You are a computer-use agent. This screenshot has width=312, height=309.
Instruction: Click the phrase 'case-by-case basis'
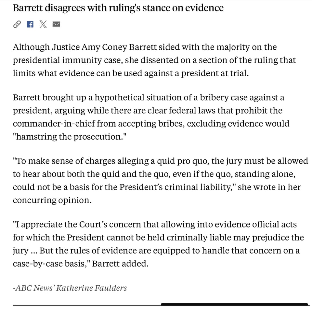(x=50, y=263)
